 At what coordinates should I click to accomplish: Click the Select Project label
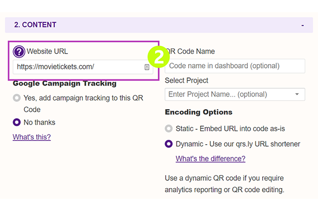(186, 81)
